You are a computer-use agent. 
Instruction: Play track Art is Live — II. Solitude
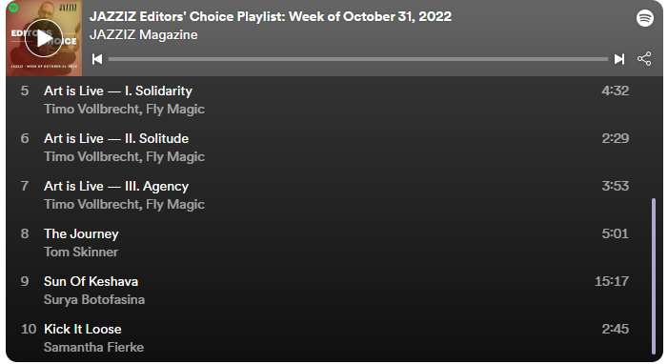coord(326,148)
